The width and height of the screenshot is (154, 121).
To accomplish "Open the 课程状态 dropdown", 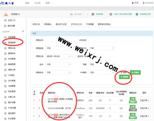I will coord(102,48).
